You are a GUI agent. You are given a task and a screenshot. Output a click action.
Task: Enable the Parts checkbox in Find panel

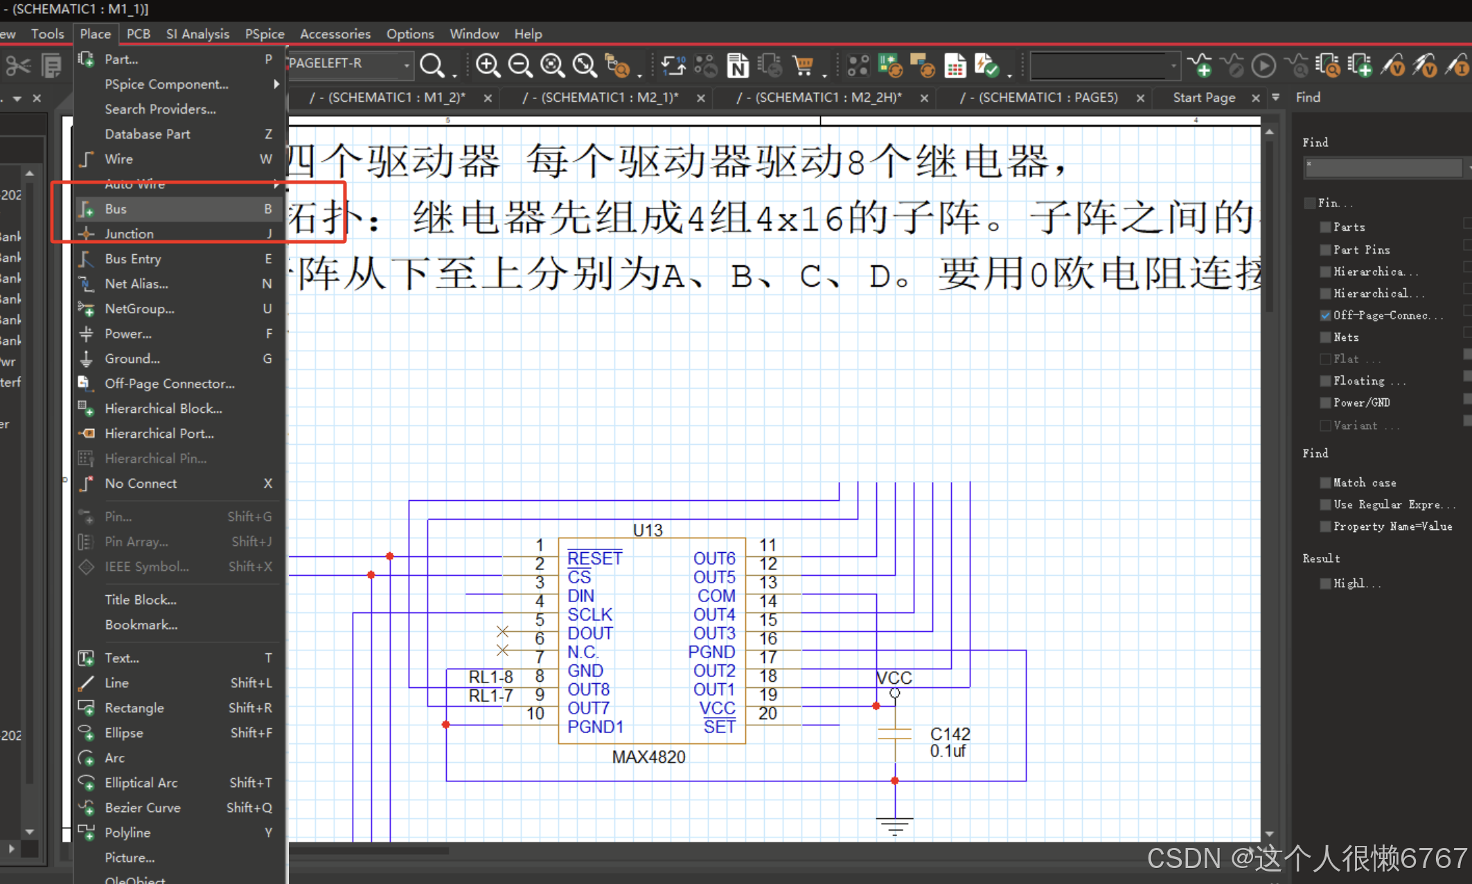point(1325,227)
